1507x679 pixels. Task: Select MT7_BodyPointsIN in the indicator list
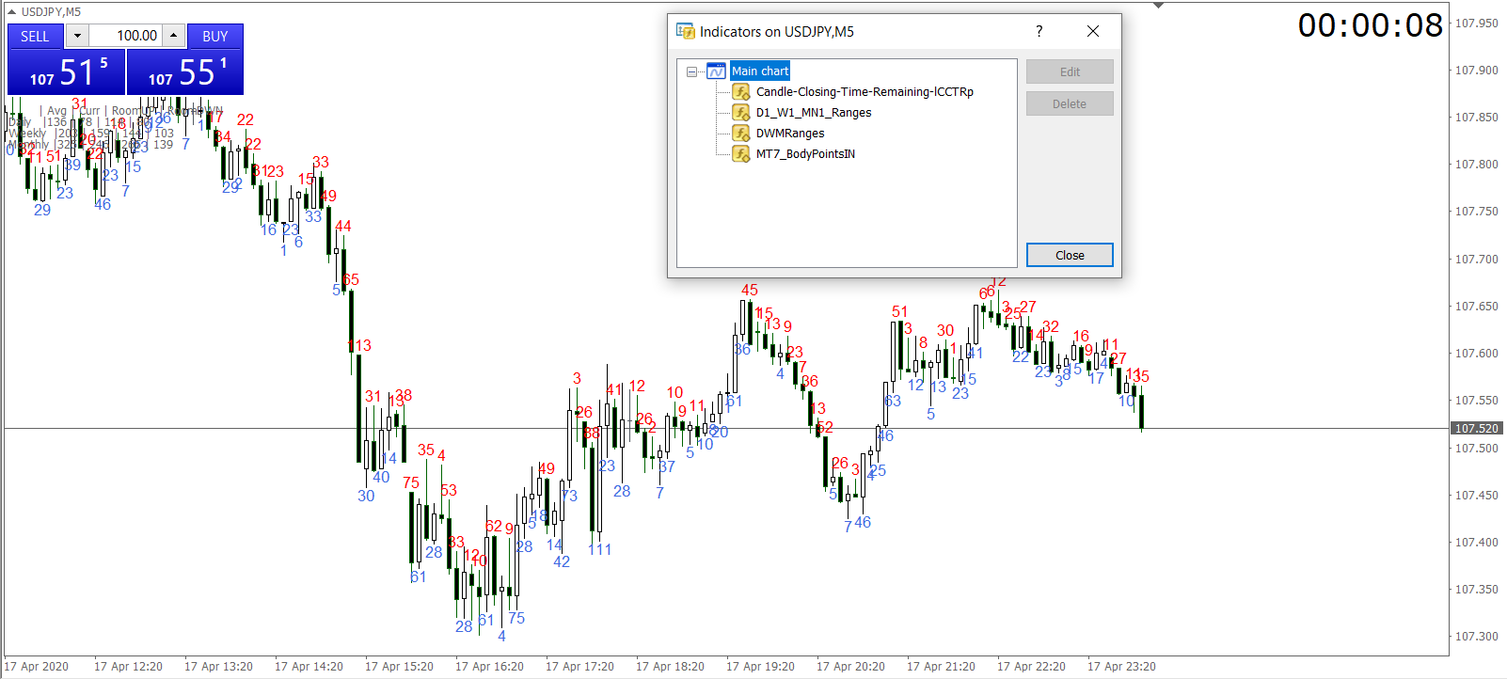coord(805,154)
